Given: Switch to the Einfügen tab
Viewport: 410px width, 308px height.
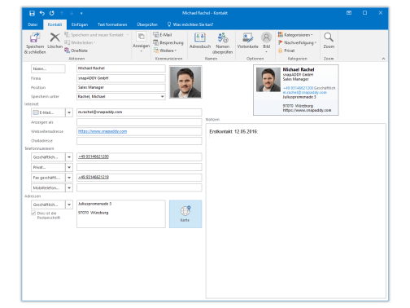Looking at the screenshot, I should pos(80,24).
